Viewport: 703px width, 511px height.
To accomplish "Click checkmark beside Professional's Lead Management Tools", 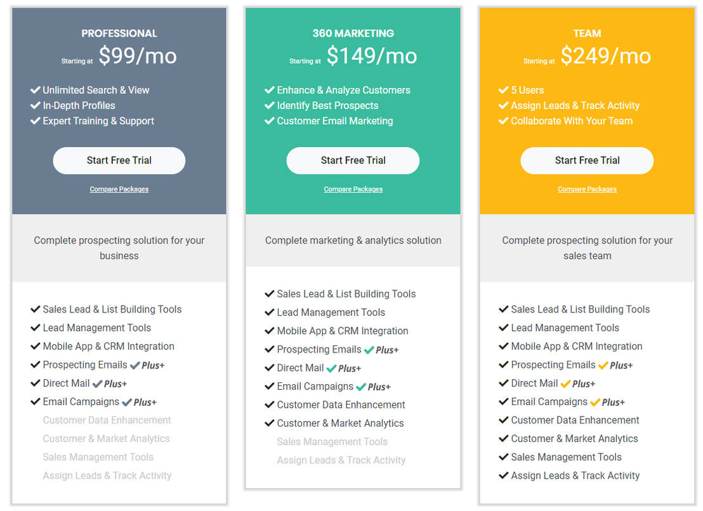I will [36, 328].
